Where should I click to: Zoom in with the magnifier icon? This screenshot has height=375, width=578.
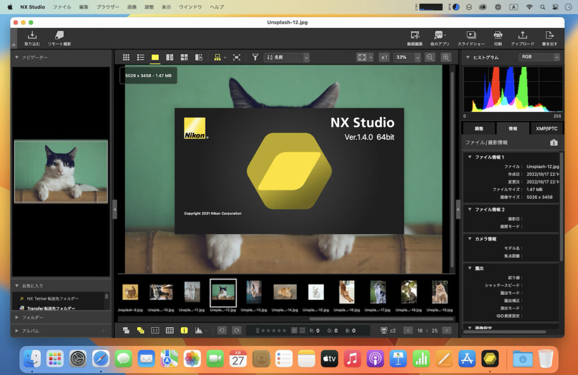pyautogui.click(x=446, y=57)
